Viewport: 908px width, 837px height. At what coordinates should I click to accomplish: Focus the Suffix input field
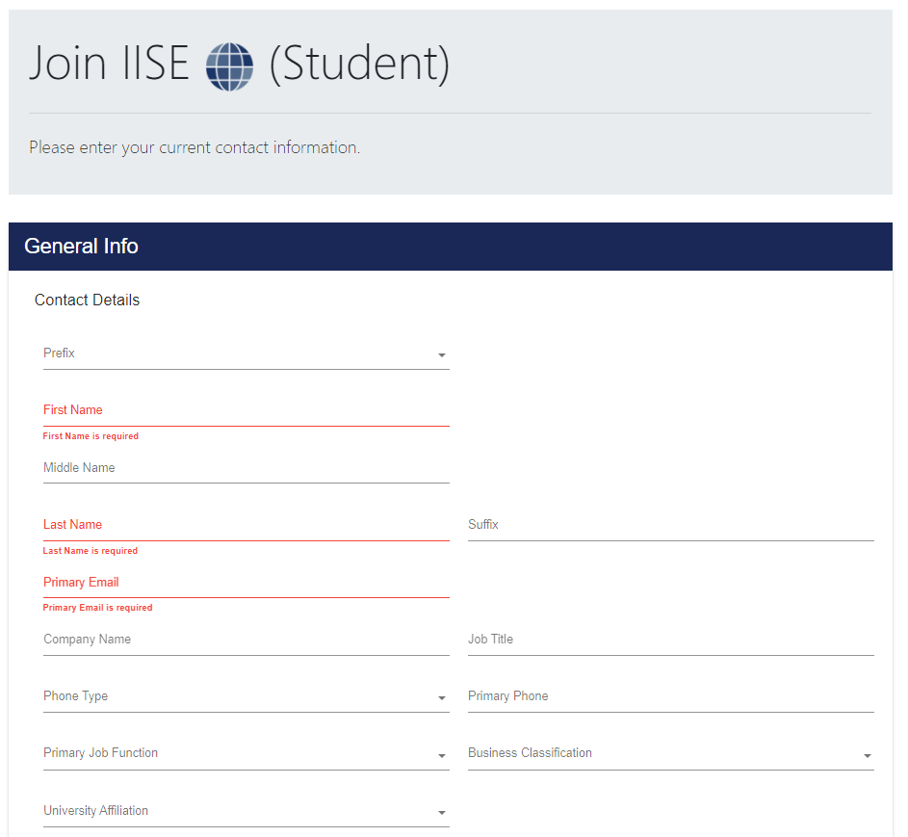point(670,525)
